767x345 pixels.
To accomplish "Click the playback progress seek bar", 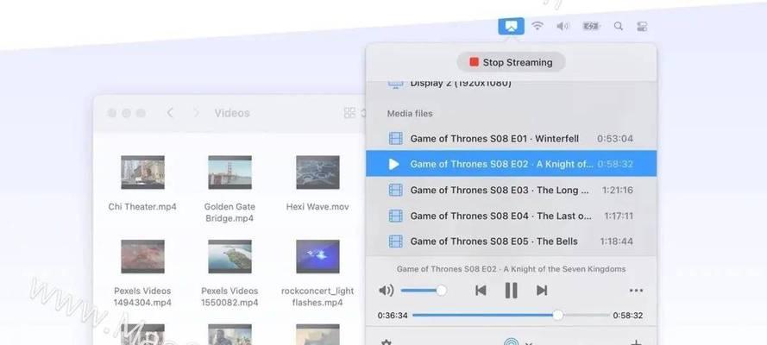I will point(511,315).
